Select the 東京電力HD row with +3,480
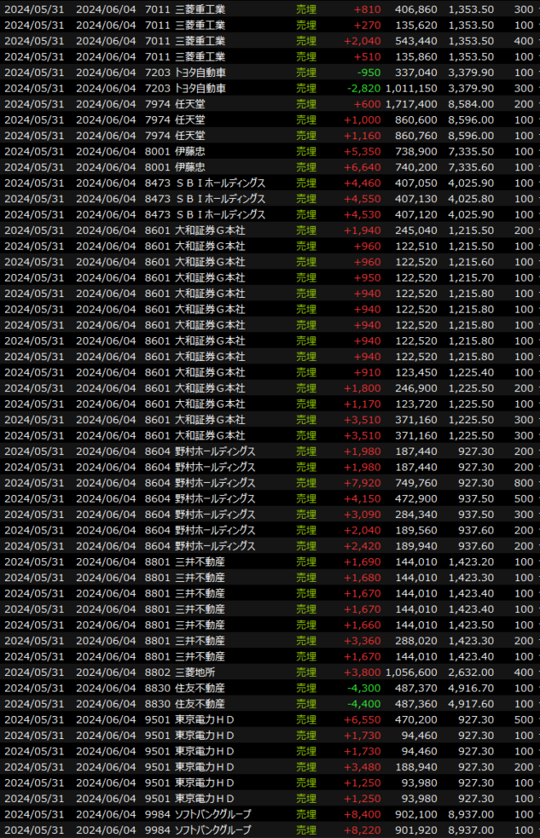This screenshot has height=838, width=540. coord(205,767)
